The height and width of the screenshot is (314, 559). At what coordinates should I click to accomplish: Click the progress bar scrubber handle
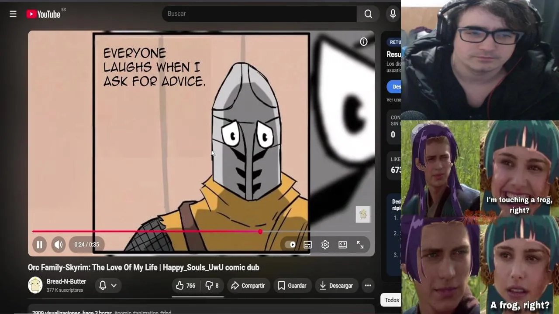click(260, 232)
